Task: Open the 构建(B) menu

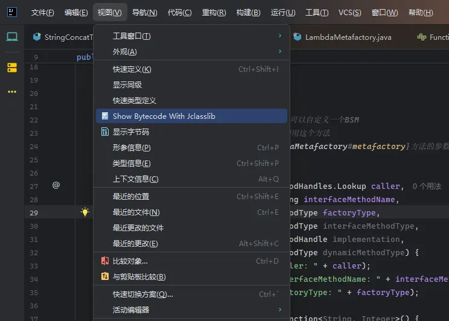Action: (248, 12)
